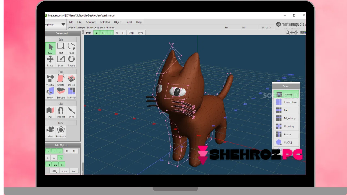Image resolution: width=347 pixels, height=195 pixels.
Task: Pick the Rope lasso tool
Action: tap(71, 48)
